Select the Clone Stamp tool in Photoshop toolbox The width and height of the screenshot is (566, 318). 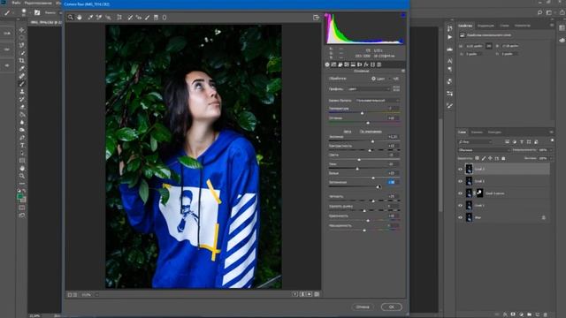coord(22,92)
